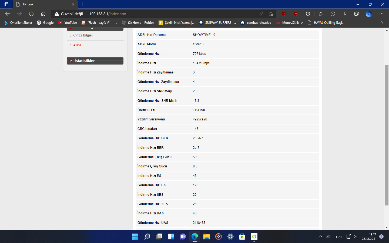Open a new browser tab
This screenshot has width=389, height=243.
pos(82,4)
